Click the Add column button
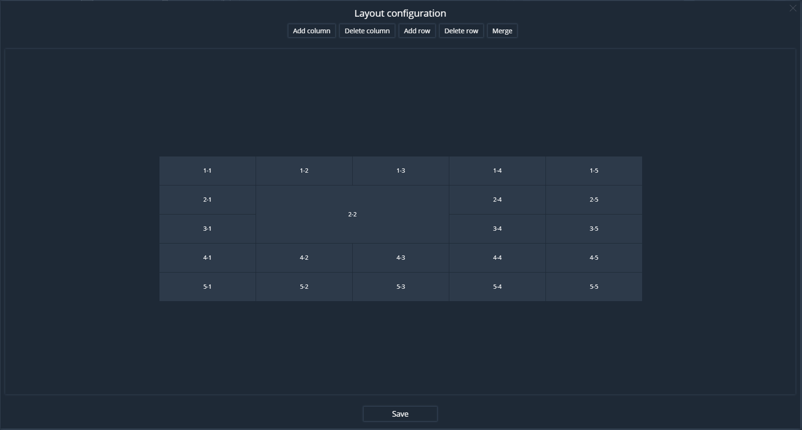This screenshot has width=802, height=430. coord(311,31)
